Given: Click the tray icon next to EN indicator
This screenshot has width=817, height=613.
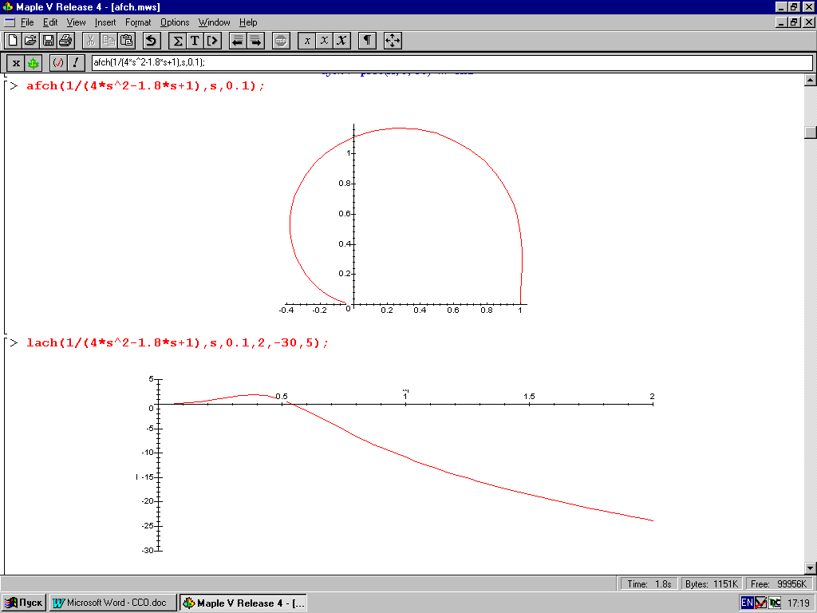Looking at the screenshot, I should (760, 603).
